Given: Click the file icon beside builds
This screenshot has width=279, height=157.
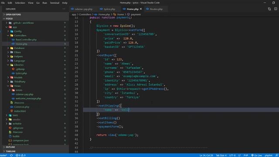Looking at the screenshot, I should (10, 136).
